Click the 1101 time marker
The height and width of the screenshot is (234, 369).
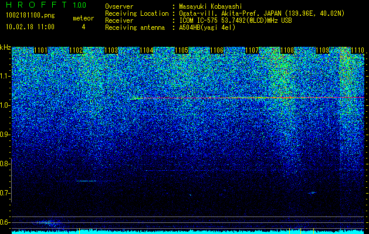tap(40, 50)
